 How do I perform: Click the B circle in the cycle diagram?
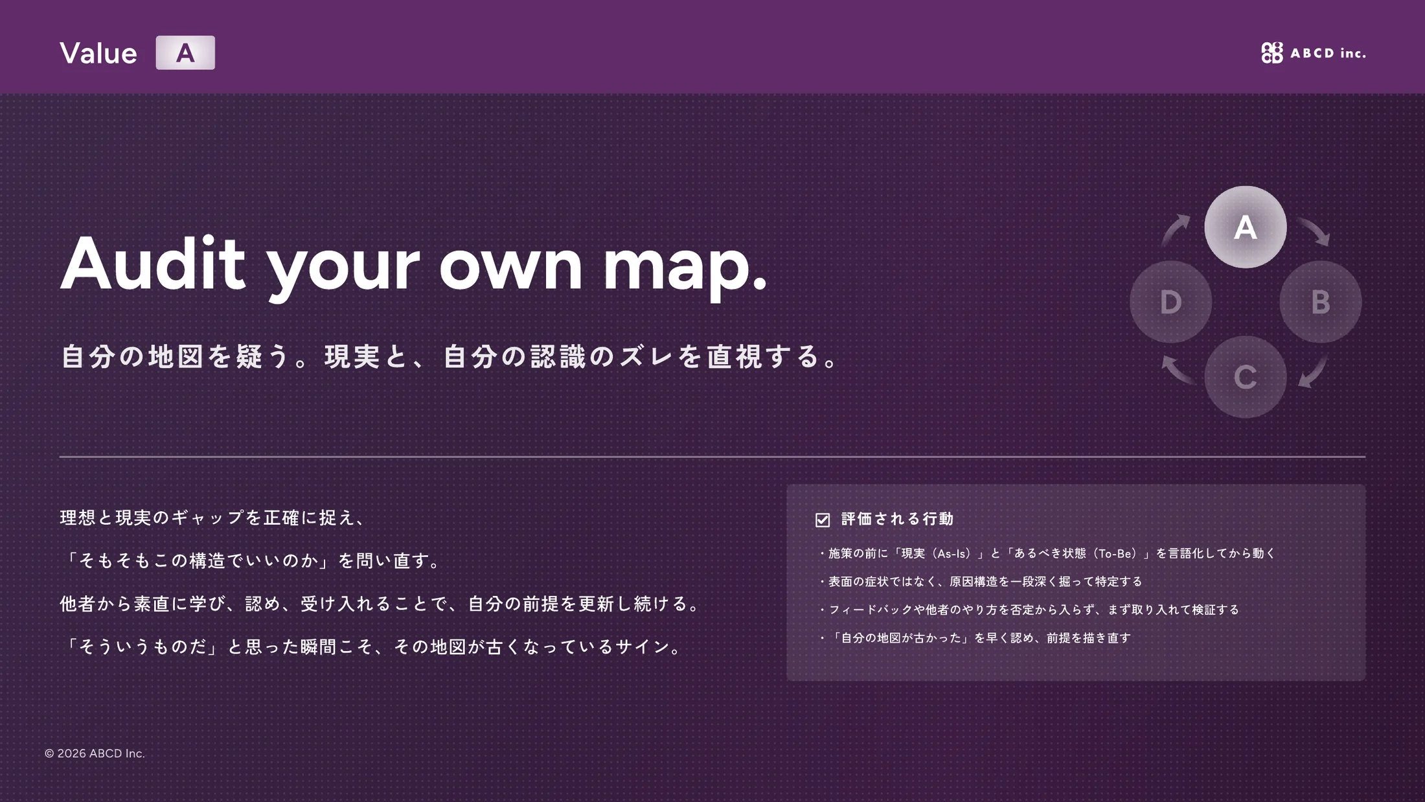tap(1320, 302)
